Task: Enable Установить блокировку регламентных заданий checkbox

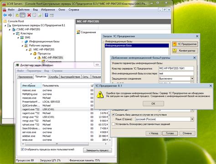Action: pyautogui.click(x=113, y=124)
